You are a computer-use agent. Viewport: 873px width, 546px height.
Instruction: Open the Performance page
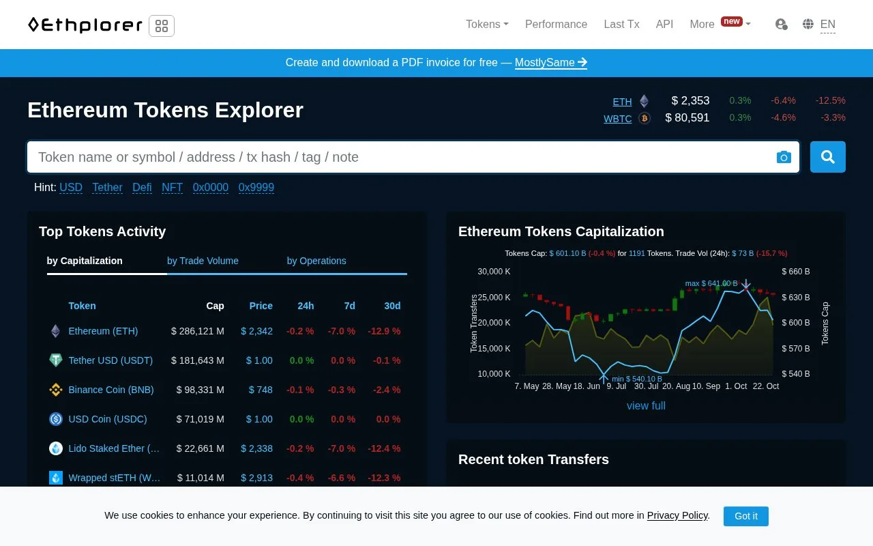click(x=556, y=25)
